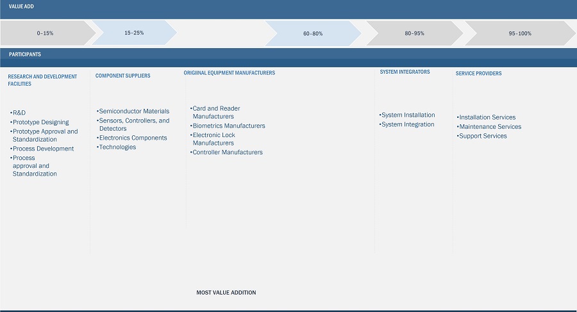Click the Maintenance Services entry
Image resolution: width=577 pixels, height=312 pixels.
click(490, 127)
